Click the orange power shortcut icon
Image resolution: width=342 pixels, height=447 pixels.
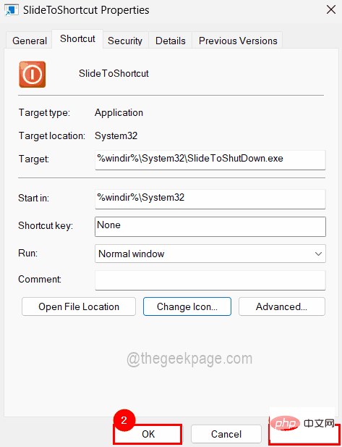[x=32, y=74]
